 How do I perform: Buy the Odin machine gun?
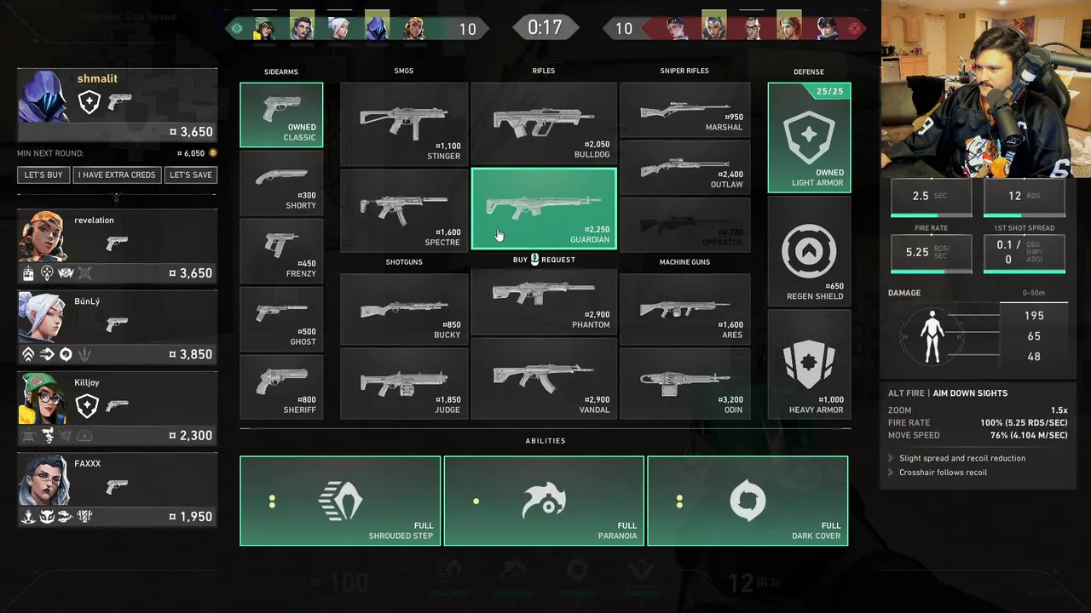(685, 384)
